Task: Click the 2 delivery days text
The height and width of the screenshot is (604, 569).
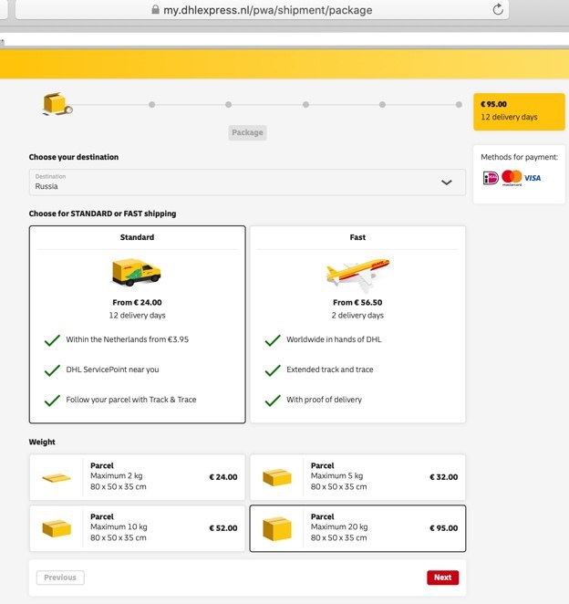Action: [x=357, y=316]
